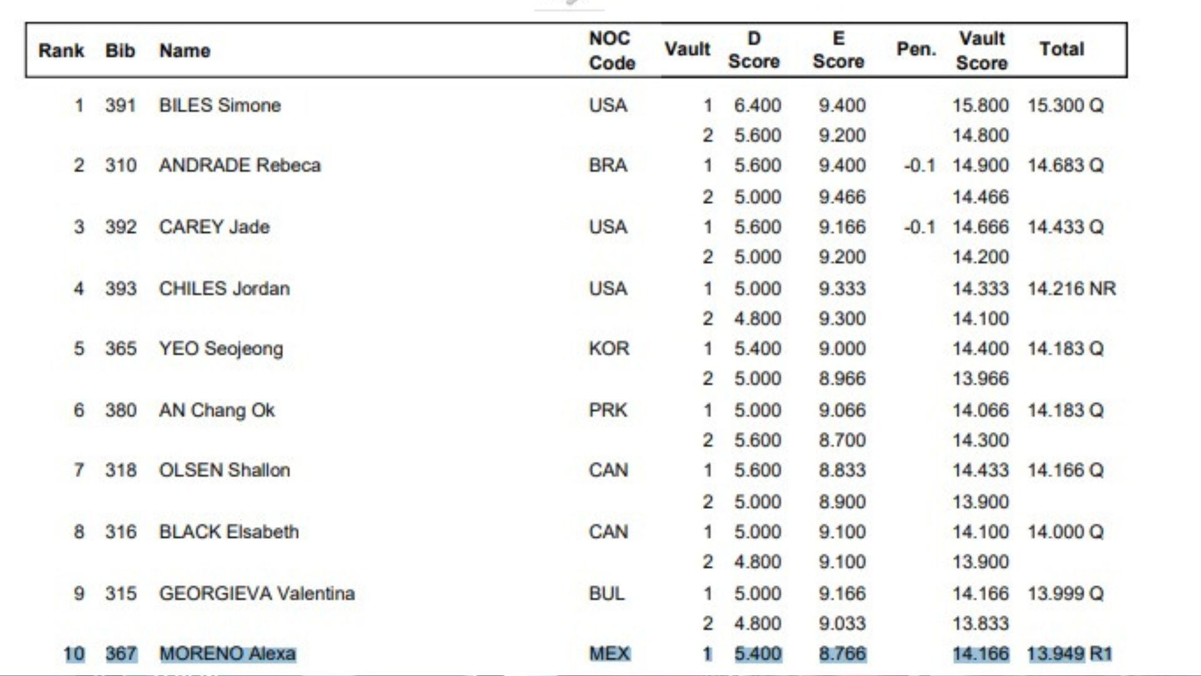Image resolution: width=1201 pixels, height=676 pixels.
Task: Click the Pen. column header
Action: 916,49
